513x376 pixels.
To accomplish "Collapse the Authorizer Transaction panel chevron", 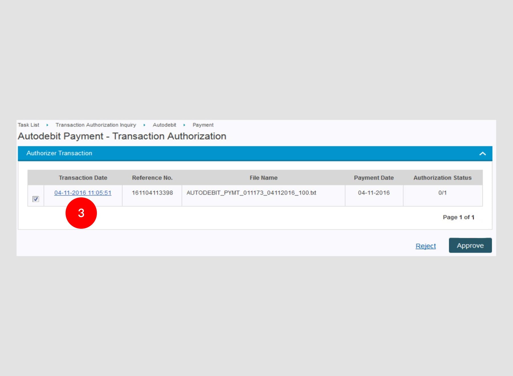I will click(482, 154).
